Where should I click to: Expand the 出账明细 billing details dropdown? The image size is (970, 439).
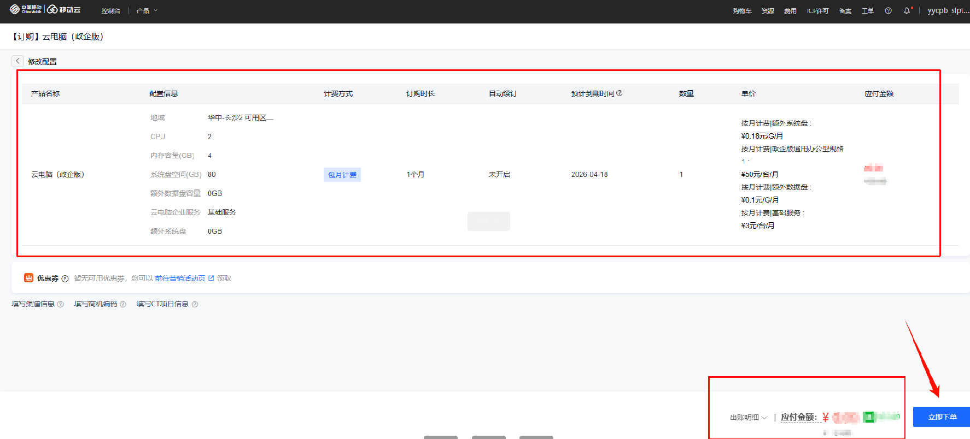(749, 417)
